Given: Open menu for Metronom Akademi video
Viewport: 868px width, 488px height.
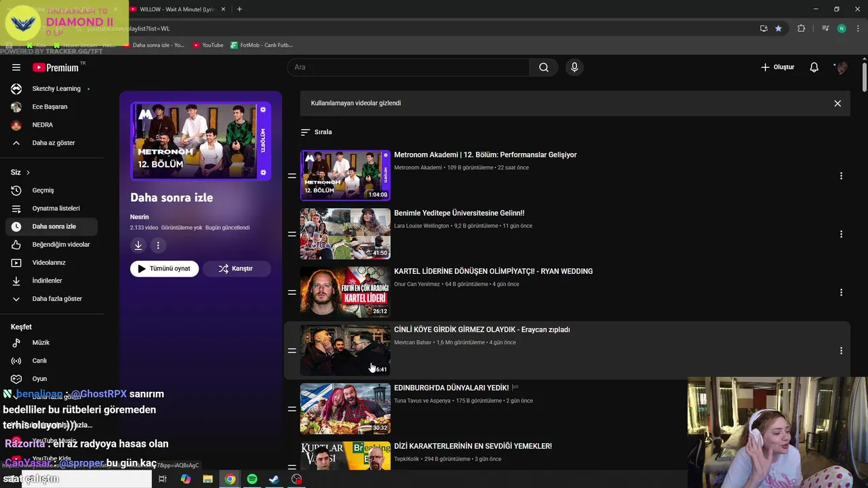Looking at the screenshot, I should pos(841,176).
